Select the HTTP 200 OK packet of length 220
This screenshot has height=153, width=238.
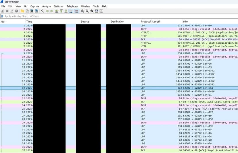119,32
